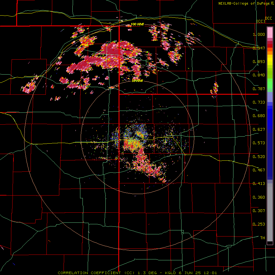Click the [CC] product label
This screenshot has width=275, height=275.
click(x=261, y=21)
